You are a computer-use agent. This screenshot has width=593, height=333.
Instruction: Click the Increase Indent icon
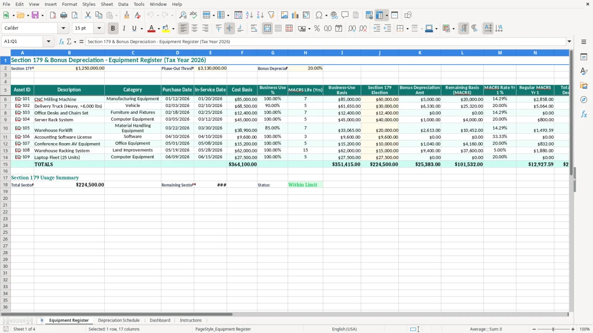click(377, 29)
